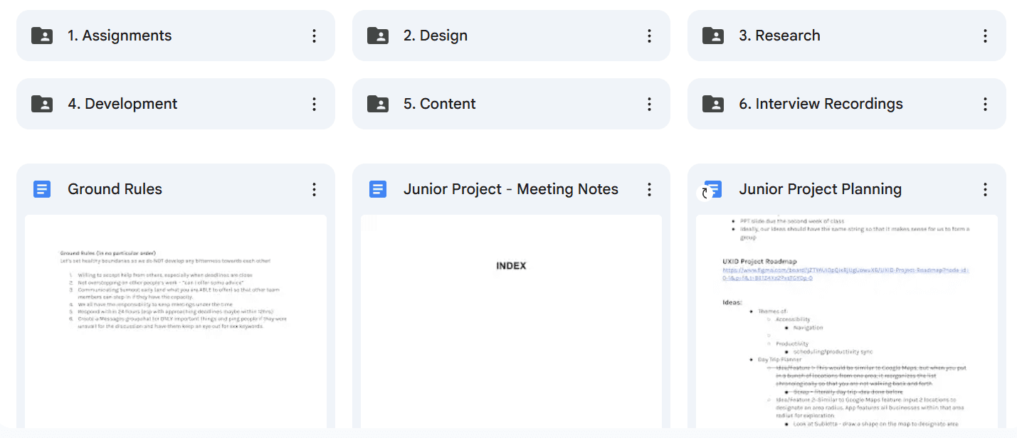The image size is (1017, 438).
Task: Open more actions for 4. Development folder
Action: pyautogui.click(x=314, y=104)
